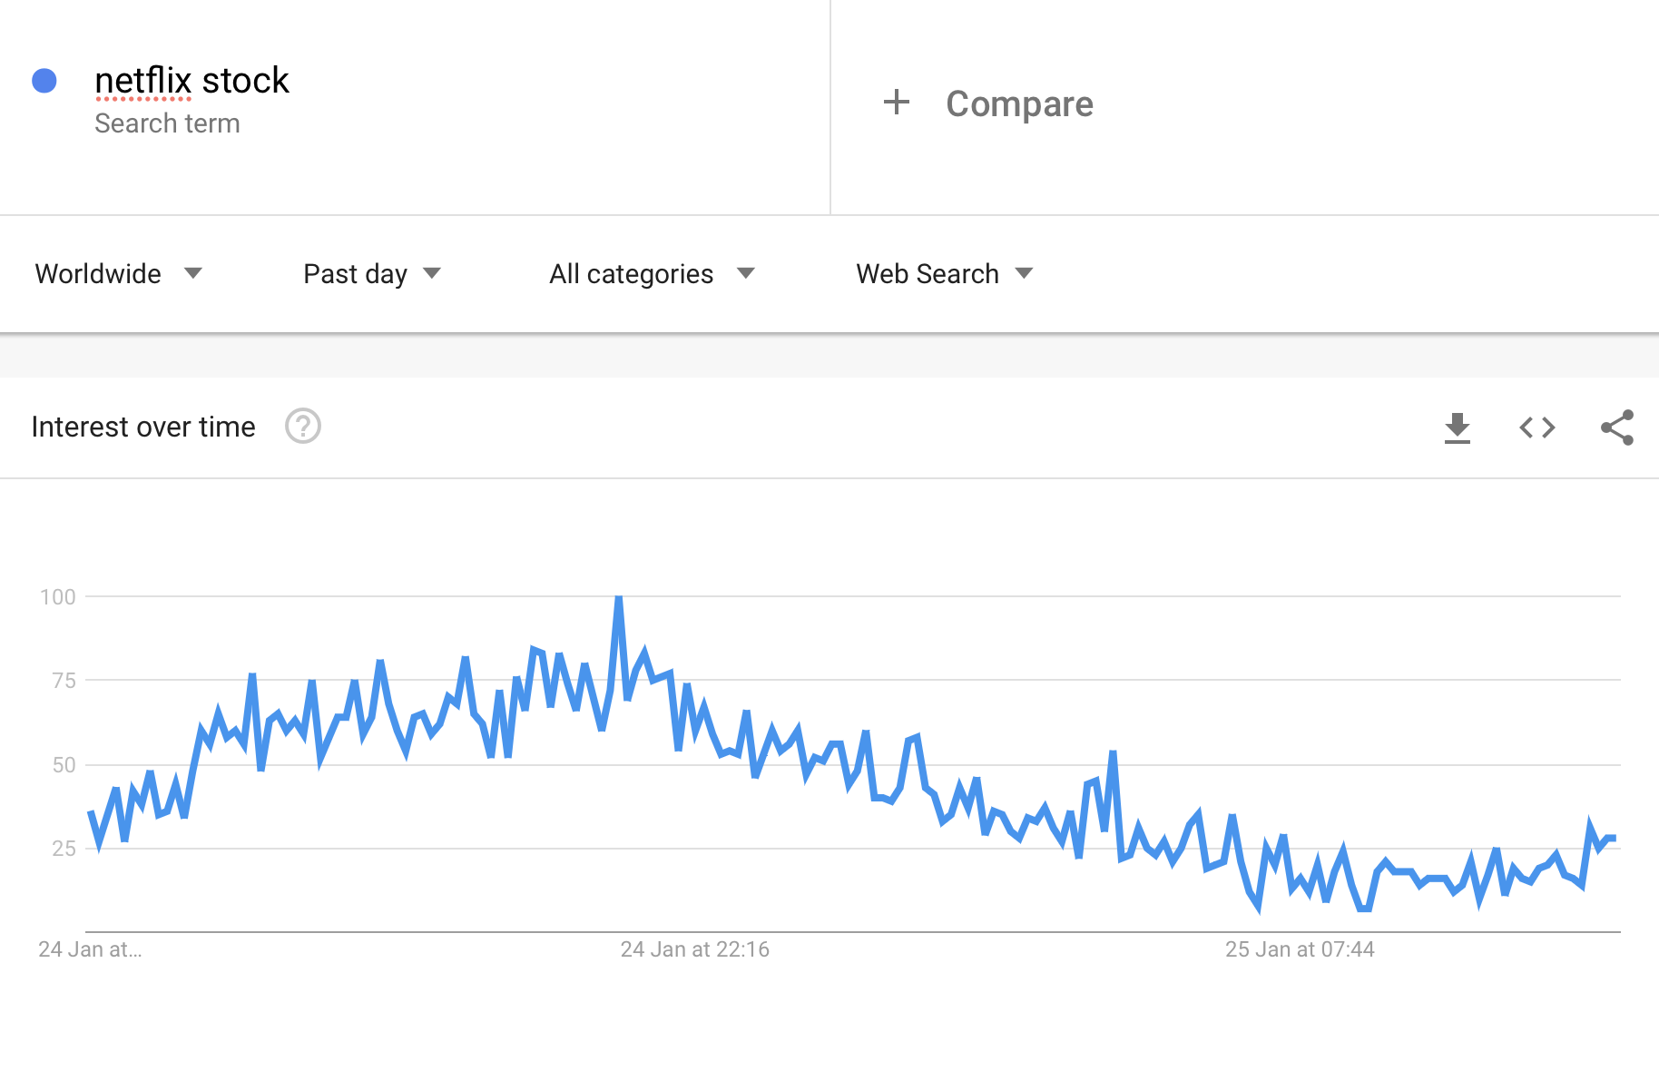Expand the All categories dropdown
Image resolution: width=1659 pixels, height=1071 pixels.
(653, 273)
